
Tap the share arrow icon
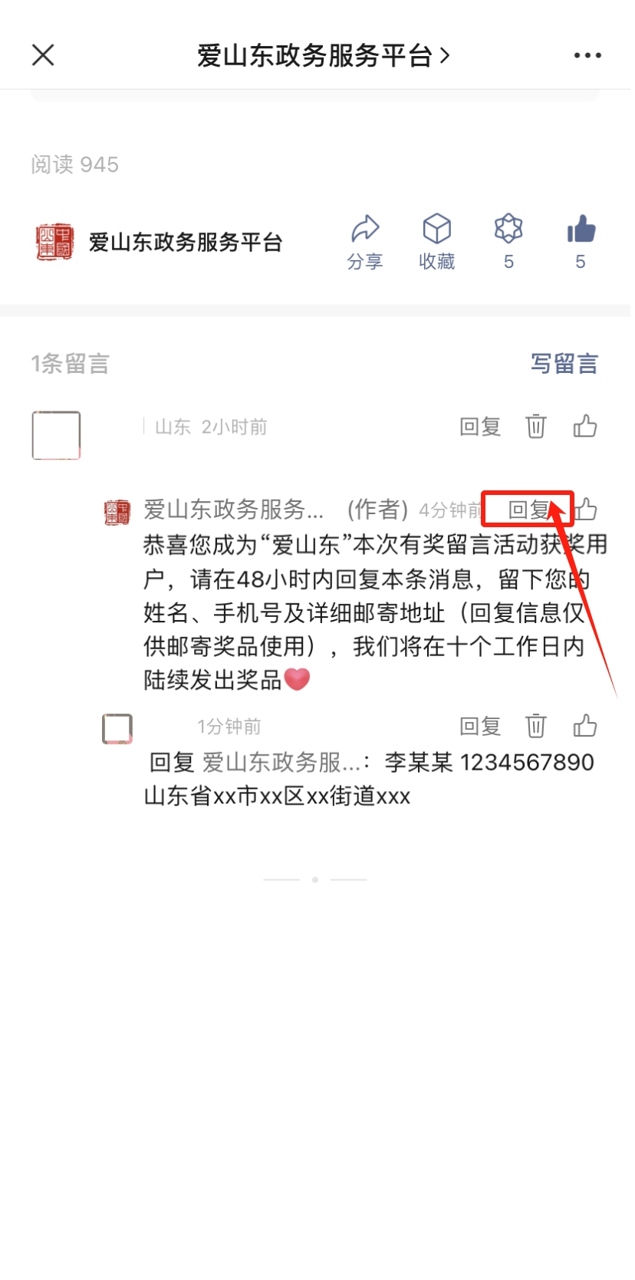tap(365, 229)
